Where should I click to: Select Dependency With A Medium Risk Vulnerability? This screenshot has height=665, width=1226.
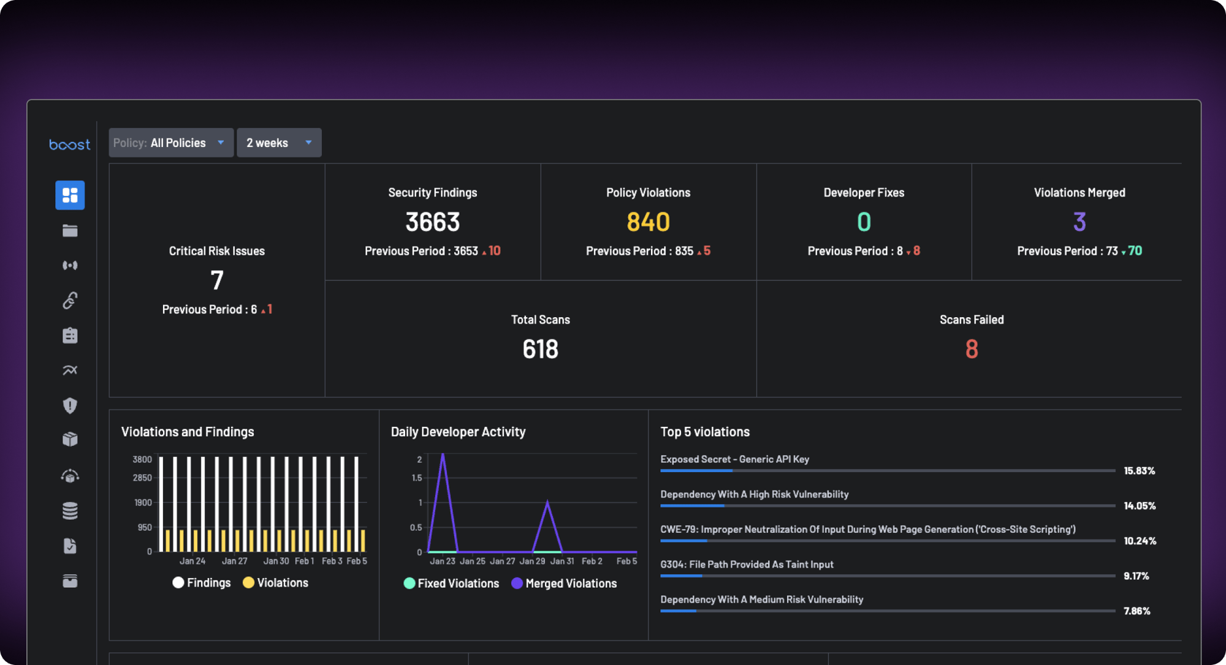[x=762, y=599]
